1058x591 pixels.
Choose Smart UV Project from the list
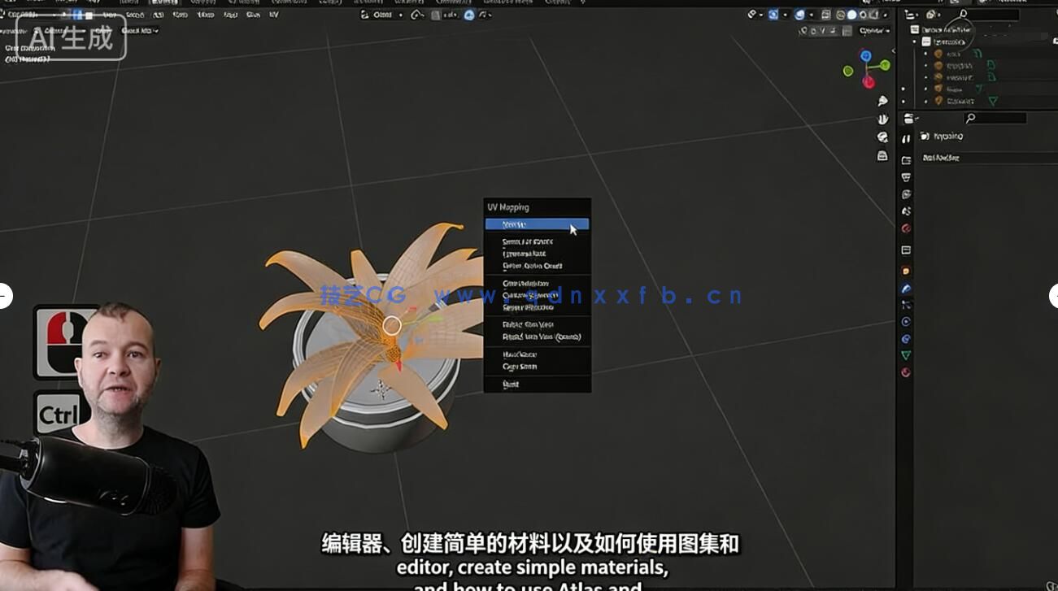[529, 241]
